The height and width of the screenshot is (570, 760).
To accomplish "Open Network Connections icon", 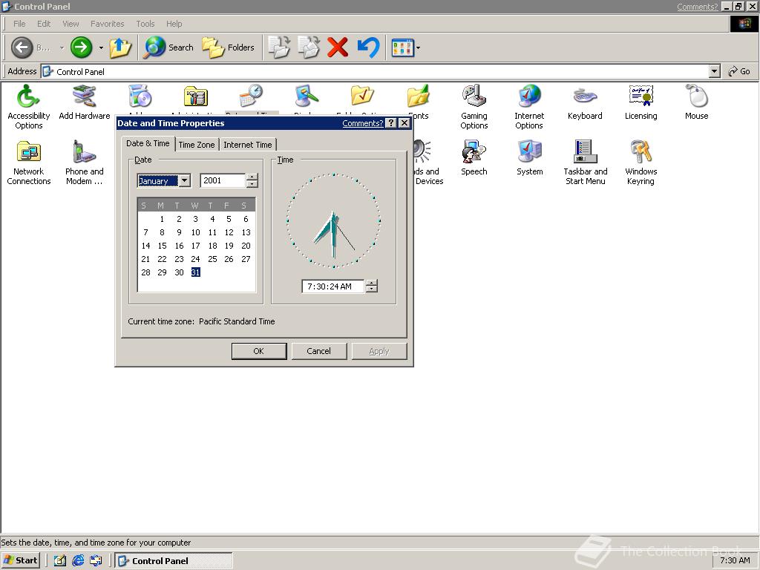I will click(x=29, y=163).
